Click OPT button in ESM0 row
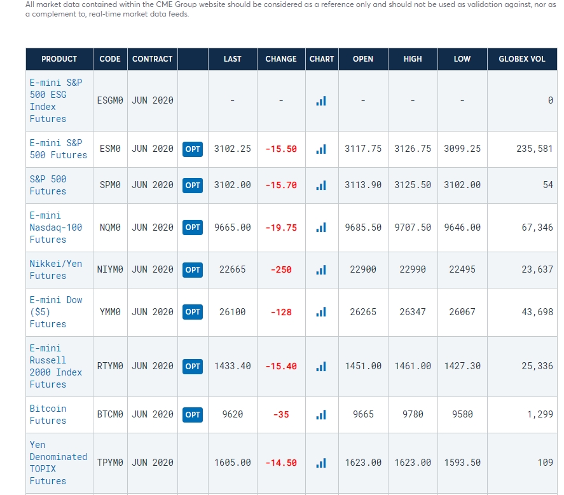The height and width of the screenshot is (495, 564). pos(193,149)
